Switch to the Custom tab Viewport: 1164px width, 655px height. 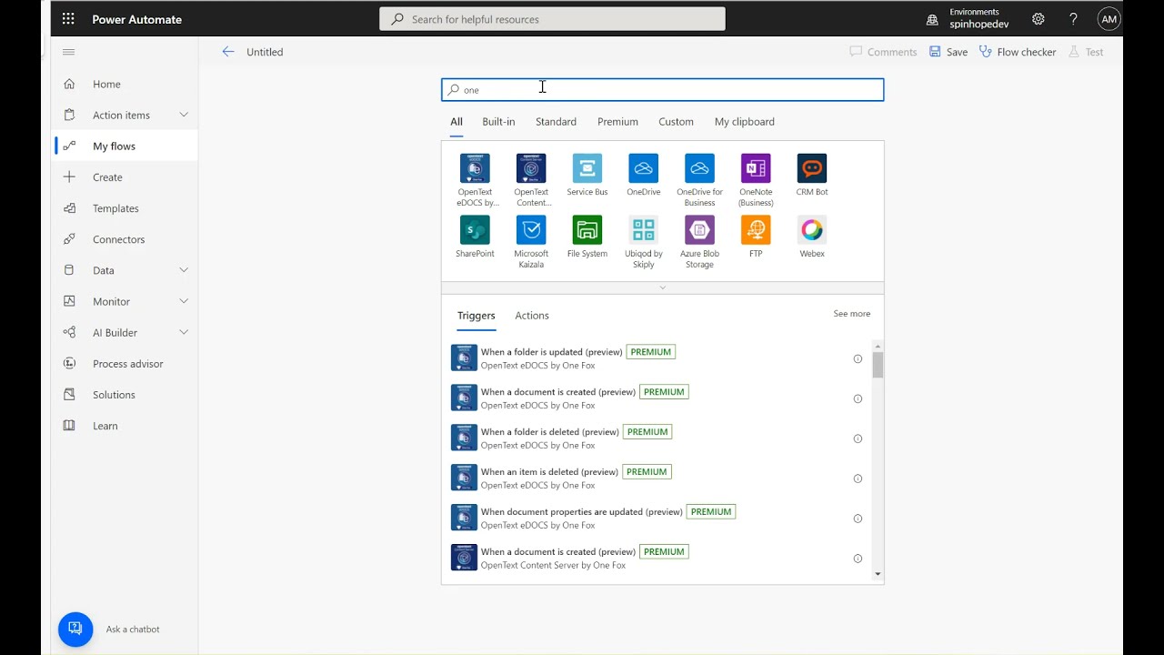676,122
